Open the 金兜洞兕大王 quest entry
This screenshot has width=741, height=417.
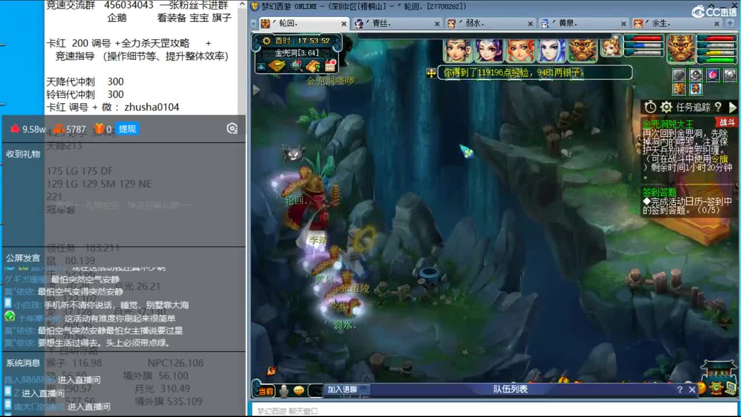click(x=667, y=124)
